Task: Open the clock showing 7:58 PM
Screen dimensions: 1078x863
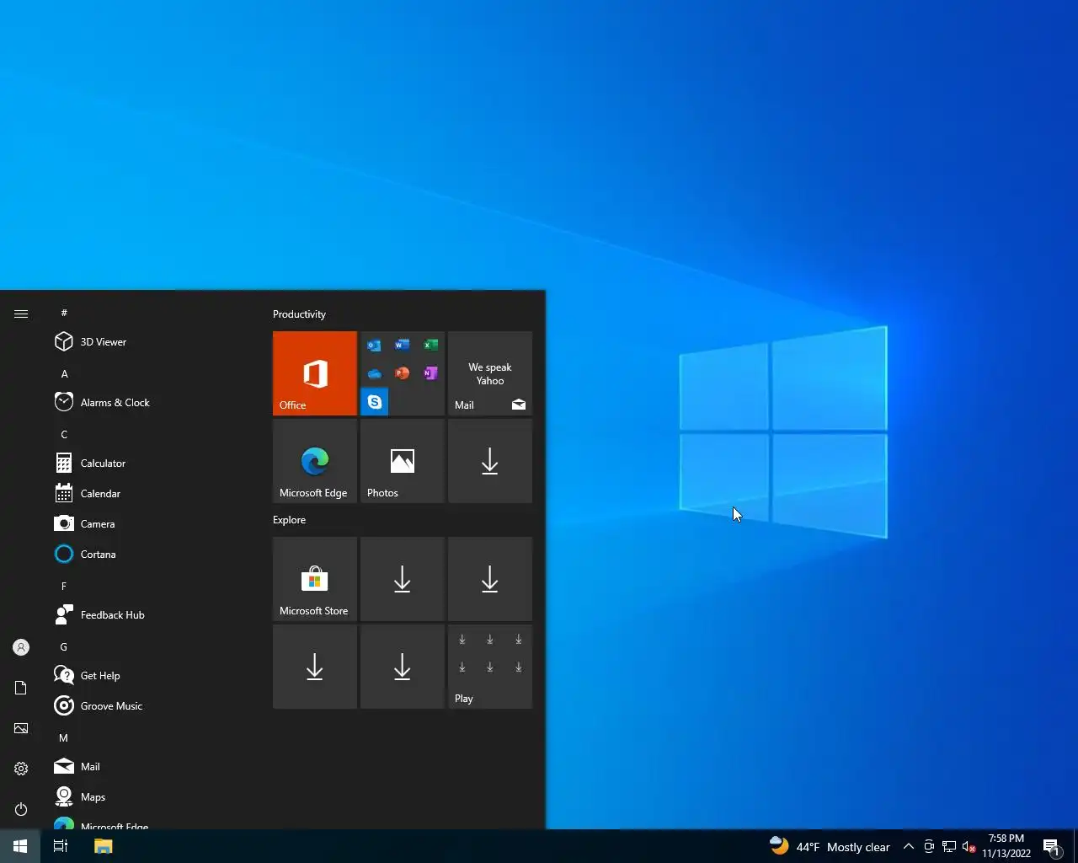Action: 1006,846
